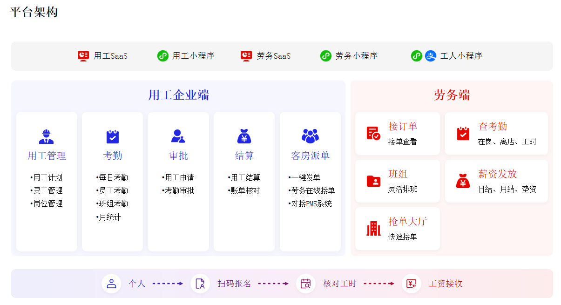The width and height of the screenshot is (561, 305).
Task: Click the 工资接收 step label
Action: coord(446,284)
